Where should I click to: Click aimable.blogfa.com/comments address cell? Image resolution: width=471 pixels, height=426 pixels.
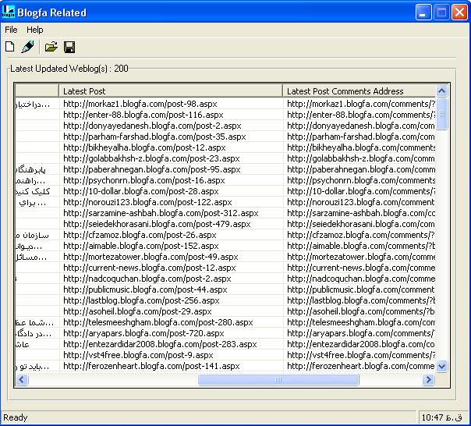[x=359, y=246]
